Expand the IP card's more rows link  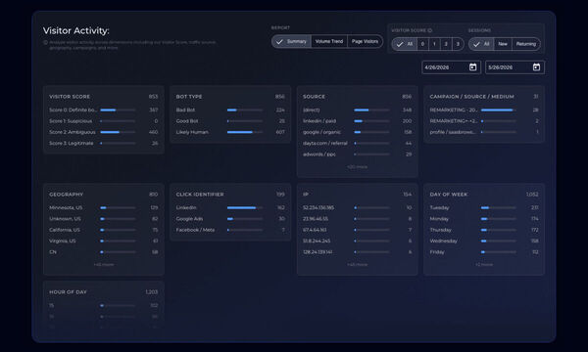click(x=357, y=264)
